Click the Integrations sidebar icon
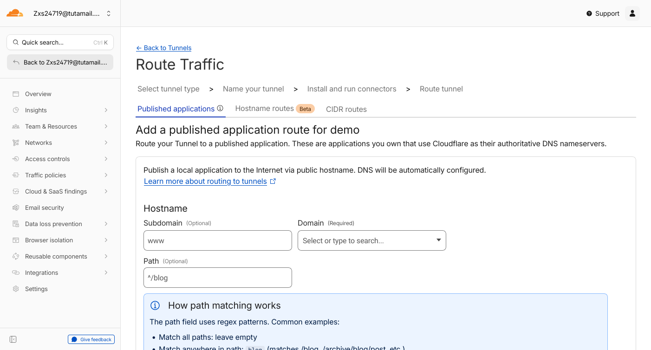The height and width of the screenshot is (350, 651). [16, 272]
